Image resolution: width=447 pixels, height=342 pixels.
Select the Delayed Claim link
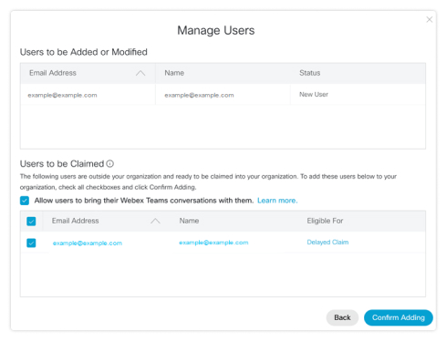coord(327,243)
